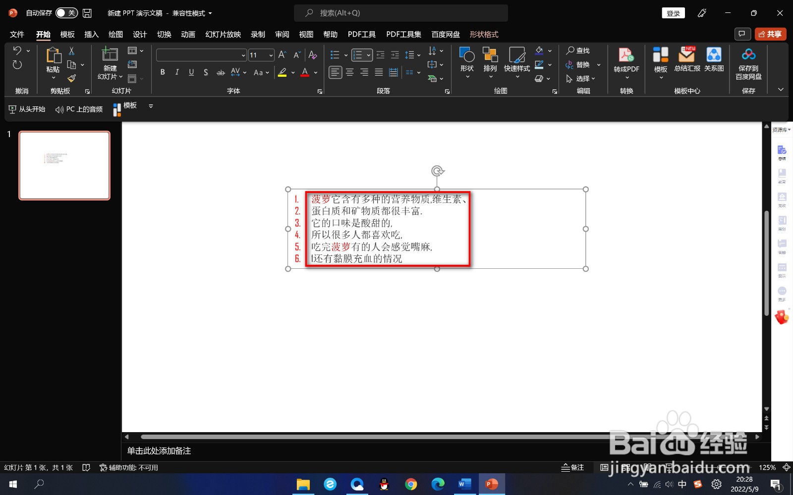Click the rotate handle above the text box
793x495 pixels.
pyautogui.click(x=437, y=171)
